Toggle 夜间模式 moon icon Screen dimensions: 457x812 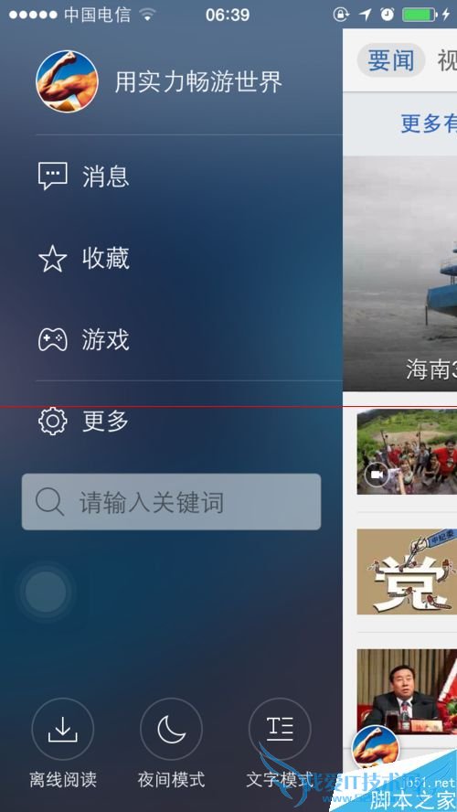point(171,729)
